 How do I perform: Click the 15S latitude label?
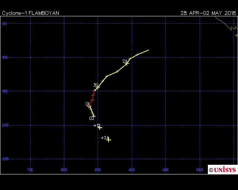[x=5, y=91]
